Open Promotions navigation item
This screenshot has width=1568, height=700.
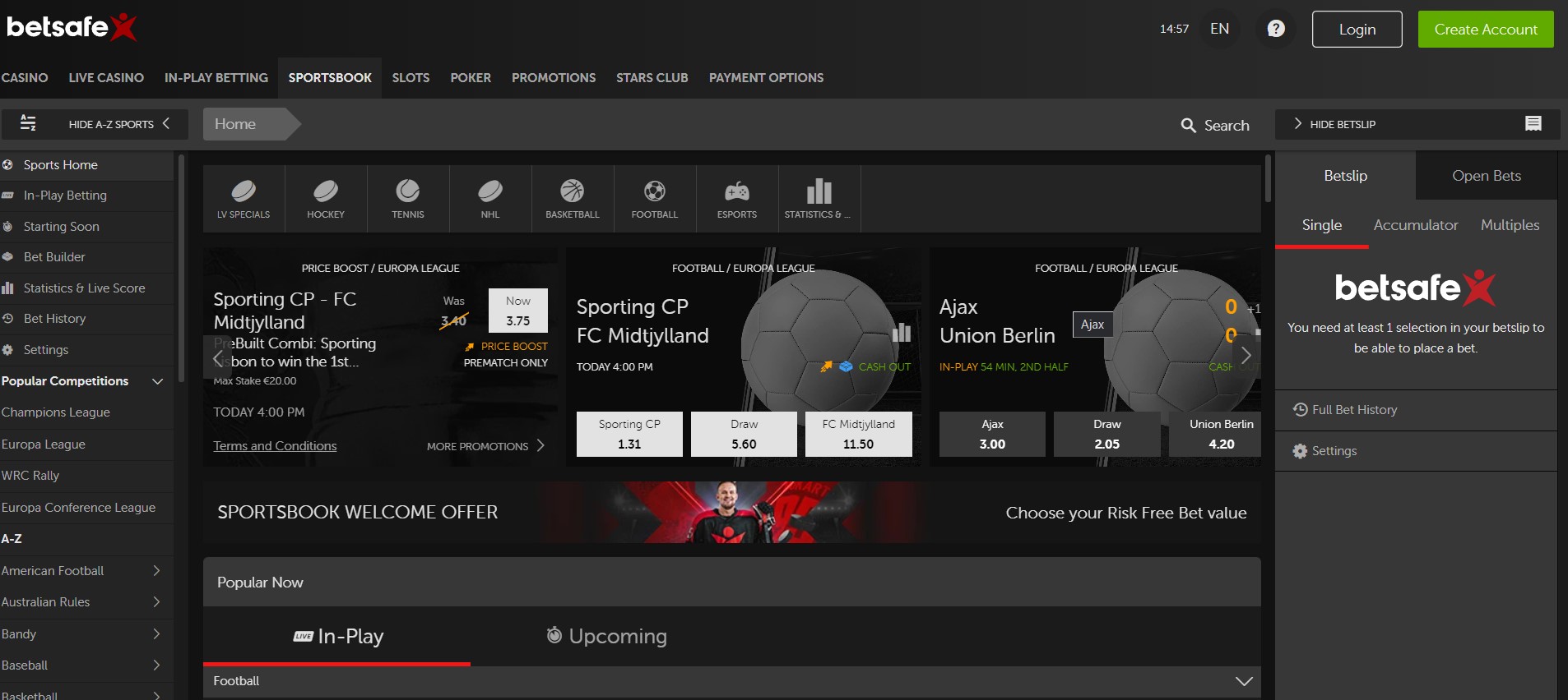click(x=554, y=78)
